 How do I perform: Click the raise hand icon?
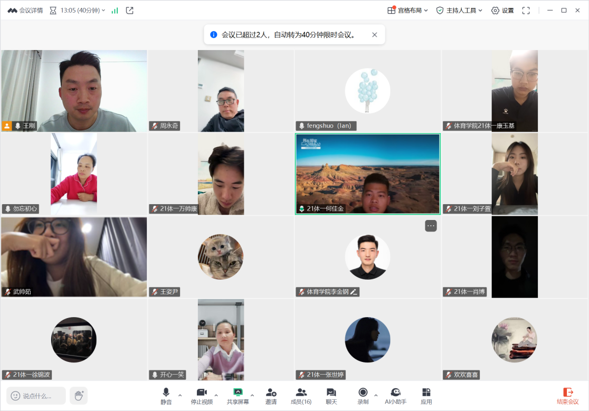79,395
